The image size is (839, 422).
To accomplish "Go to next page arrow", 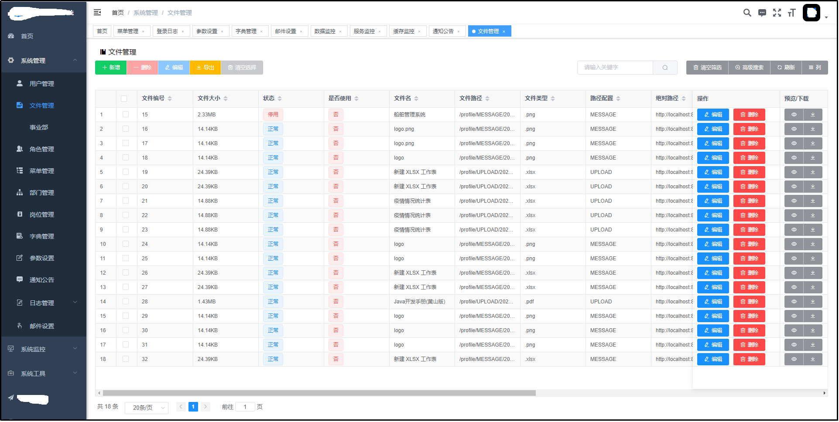I will (x=205, y=407).
